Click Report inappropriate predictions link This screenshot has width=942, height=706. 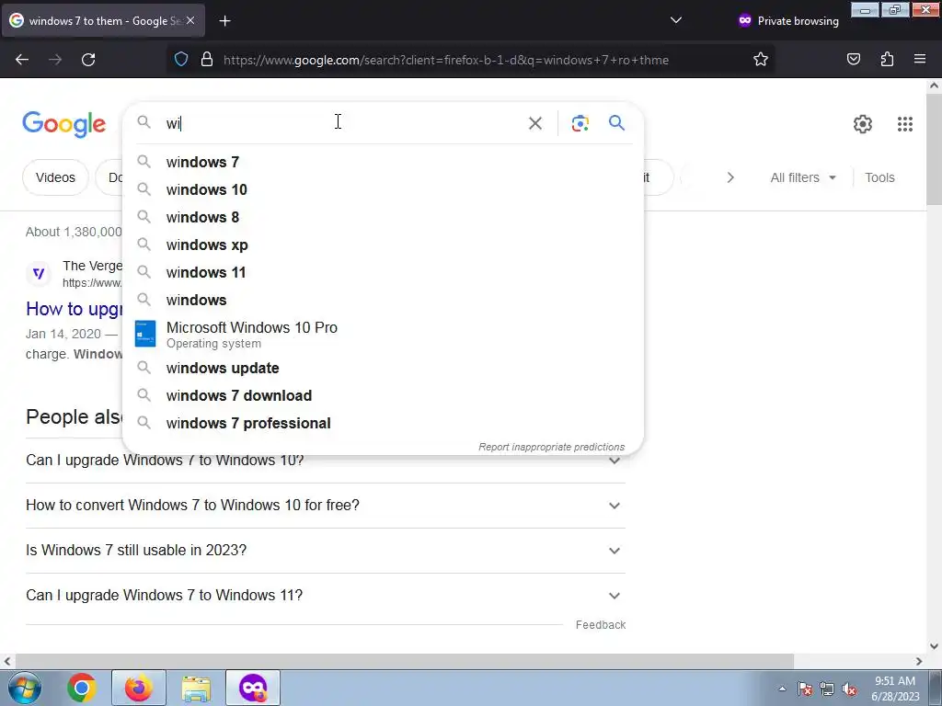552,447
